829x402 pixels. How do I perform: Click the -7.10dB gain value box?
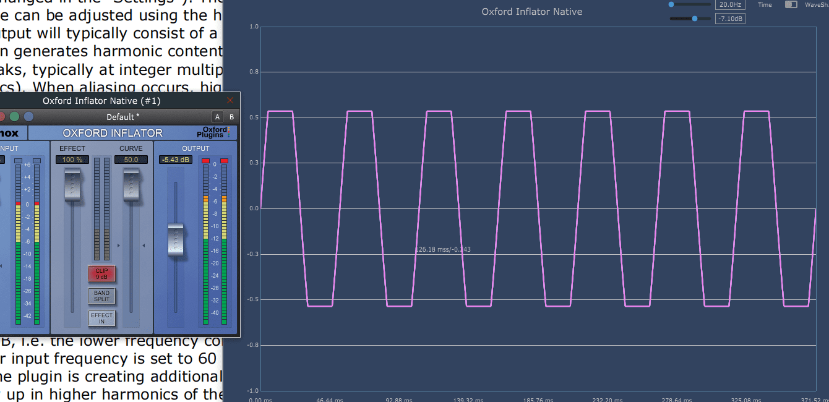coord(730,19)
